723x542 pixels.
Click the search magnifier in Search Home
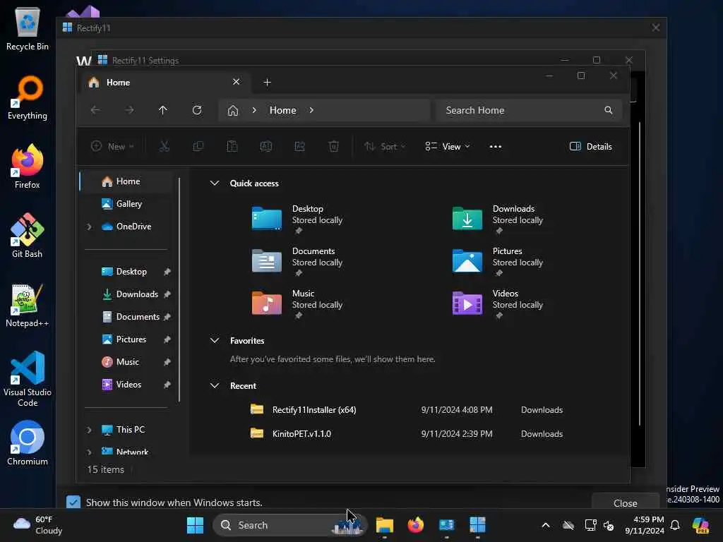(x=609, y=110)
